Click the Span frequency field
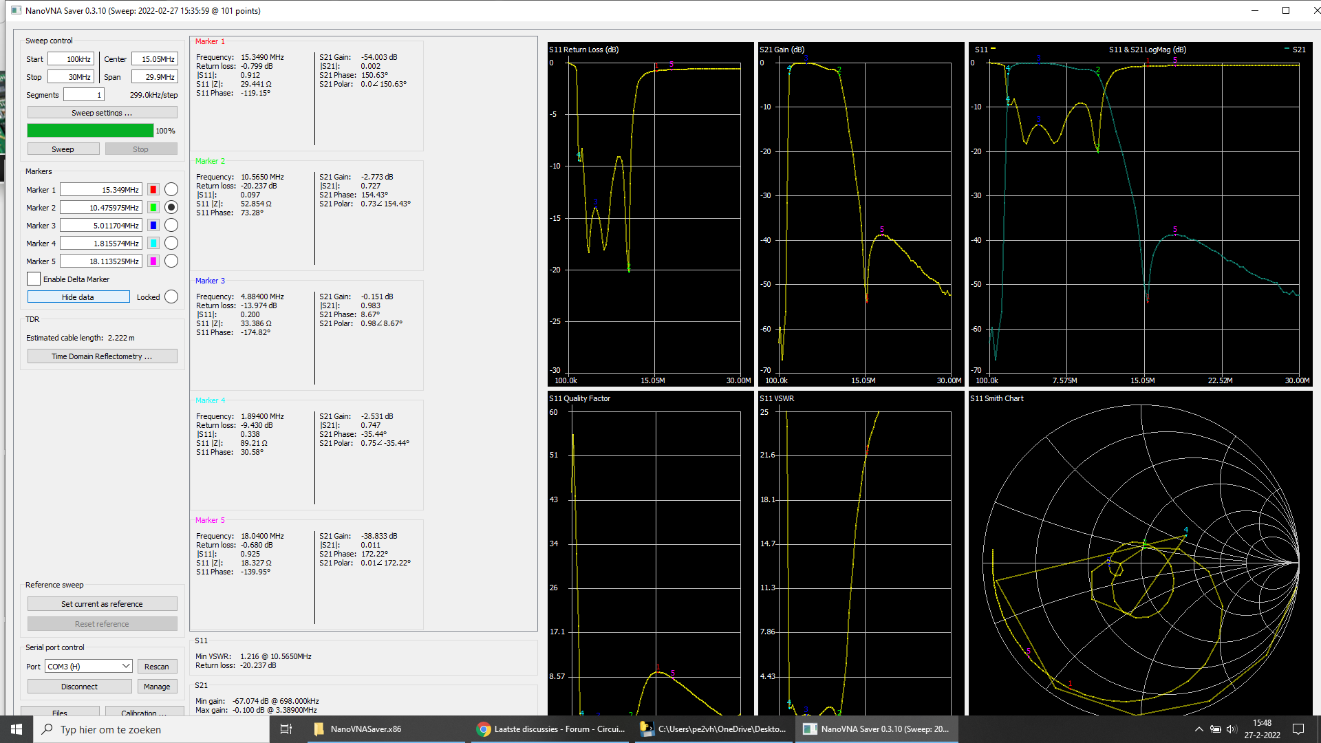 [x=155, y=77]
